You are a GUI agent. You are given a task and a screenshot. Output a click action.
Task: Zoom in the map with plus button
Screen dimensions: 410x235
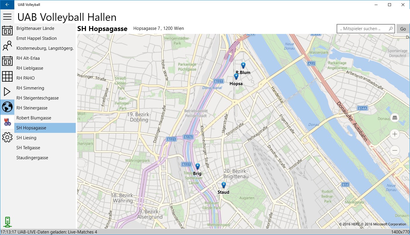395,134
